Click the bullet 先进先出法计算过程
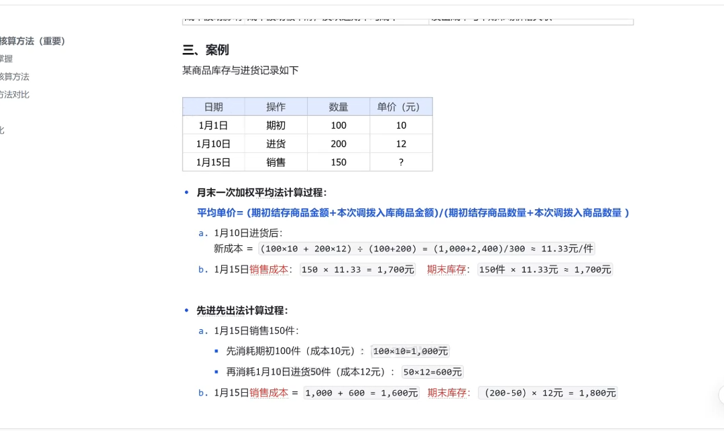 click(243, 310)
